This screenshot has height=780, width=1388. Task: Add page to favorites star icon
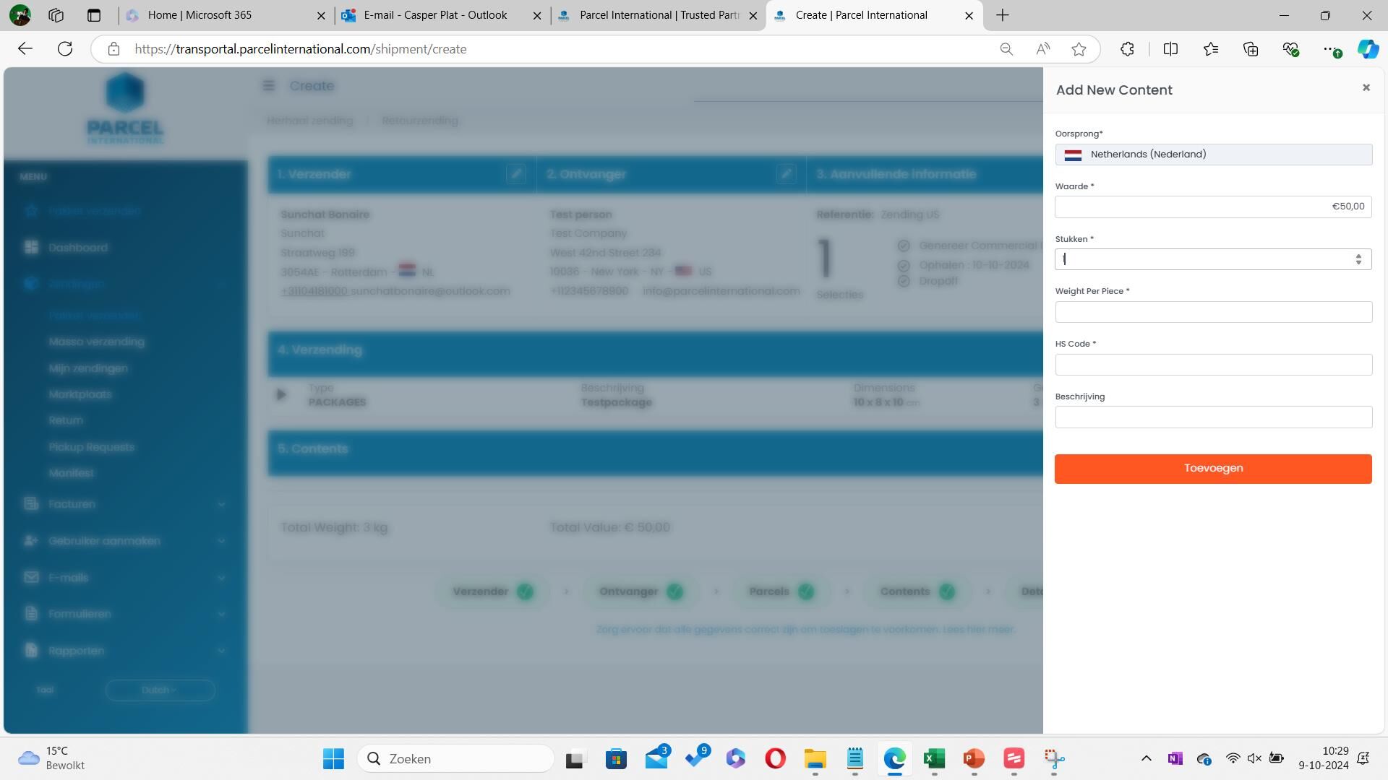[1079, 49]
